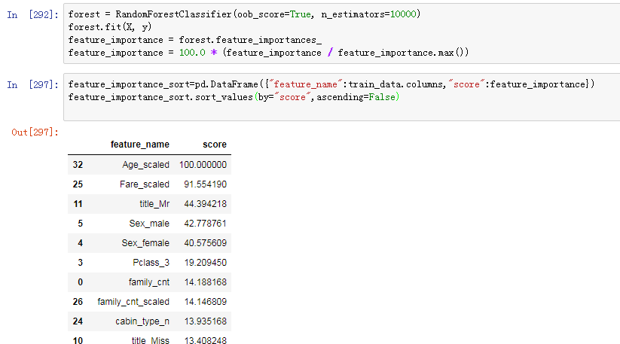Select the In [297] prompt label
This screenshot has width=620, height=344.
(33, 84)
